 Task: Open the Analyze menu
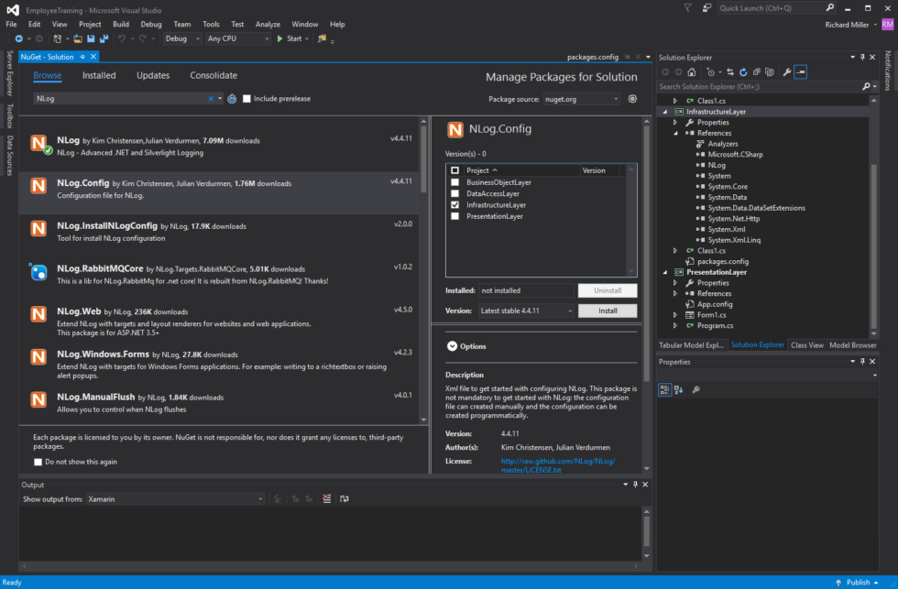tap(268, 24)
